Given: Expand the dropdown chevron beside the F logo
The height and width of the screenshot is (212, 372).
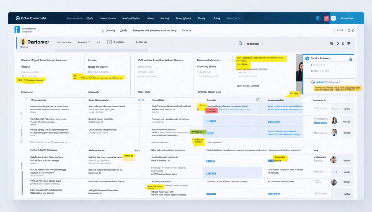Looking at the screenshot, I should pos(38,30).
